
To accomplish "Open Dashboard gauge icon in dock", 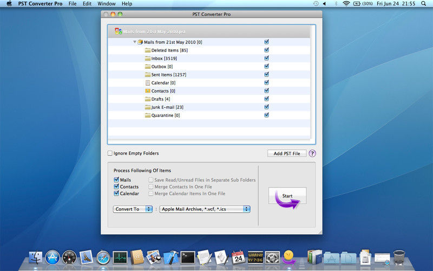I will [69, 257].
